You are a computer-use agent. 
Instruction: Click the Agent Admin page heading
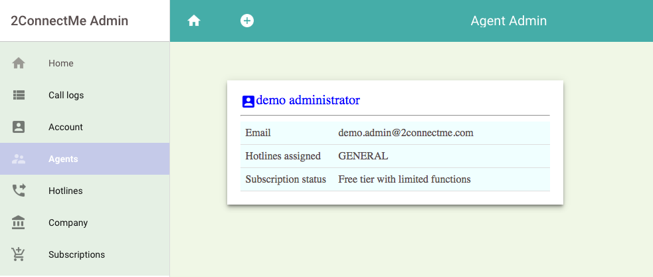[509, 21]
